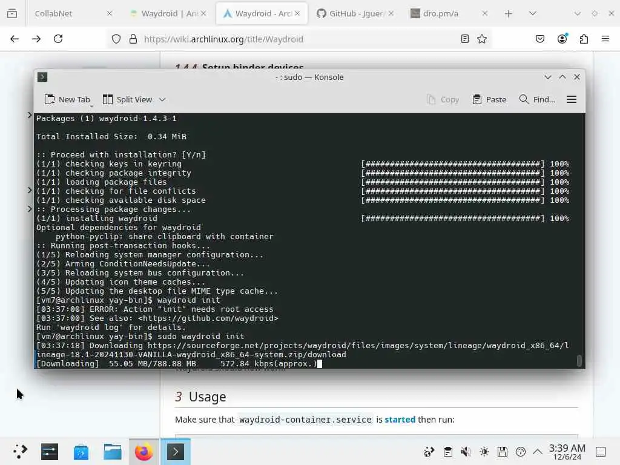The width and height of the screenshot is (620, 465).
Task: Switch to the dro.pm/a tab
Action: coord(450,13)
